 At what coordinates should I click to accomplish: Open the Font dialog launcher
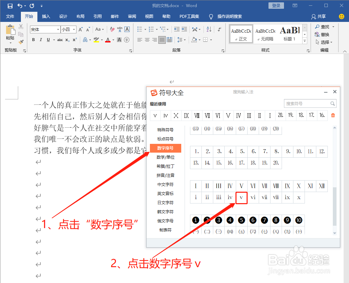(x=131, y=51)
